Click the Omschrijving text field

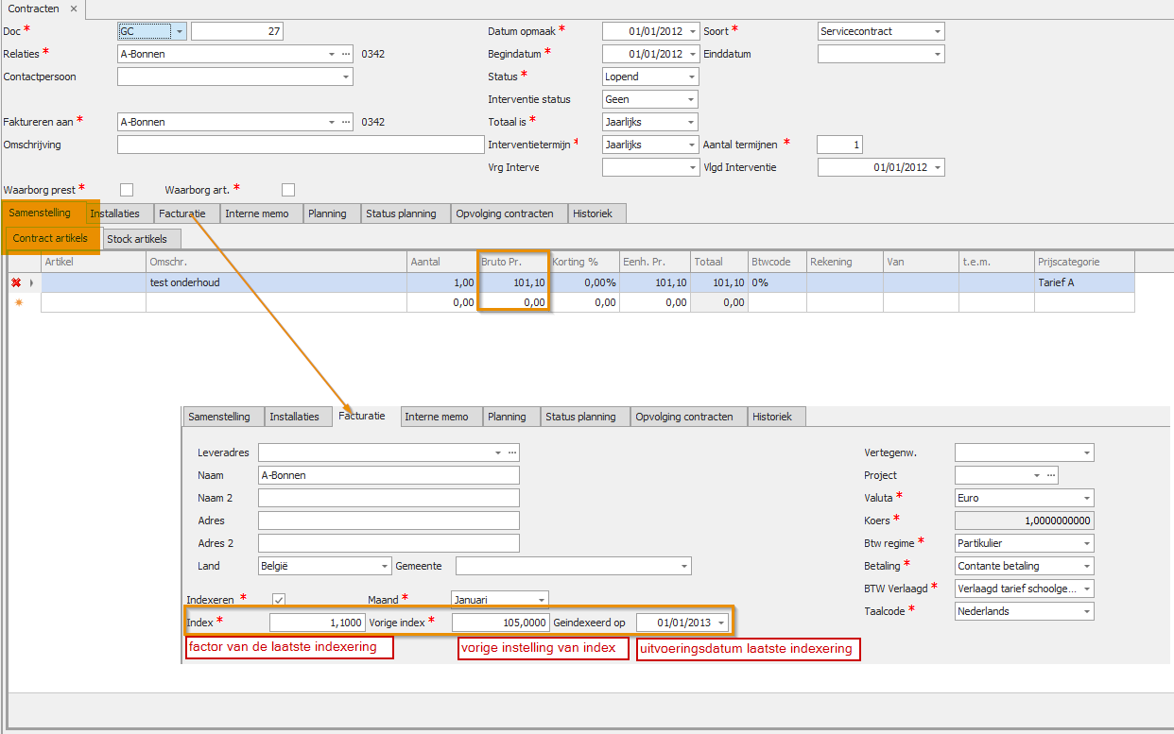point(301,145)
